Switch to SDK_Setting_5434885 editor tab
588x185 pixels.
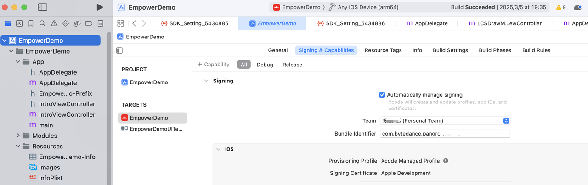tap(195, 23)
